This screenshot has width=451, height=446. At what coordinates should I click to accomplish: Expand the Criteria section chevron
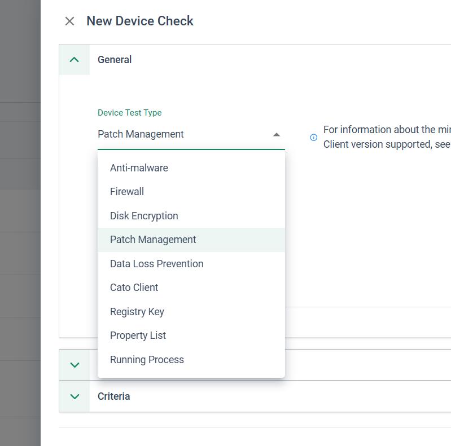[75, 396]
